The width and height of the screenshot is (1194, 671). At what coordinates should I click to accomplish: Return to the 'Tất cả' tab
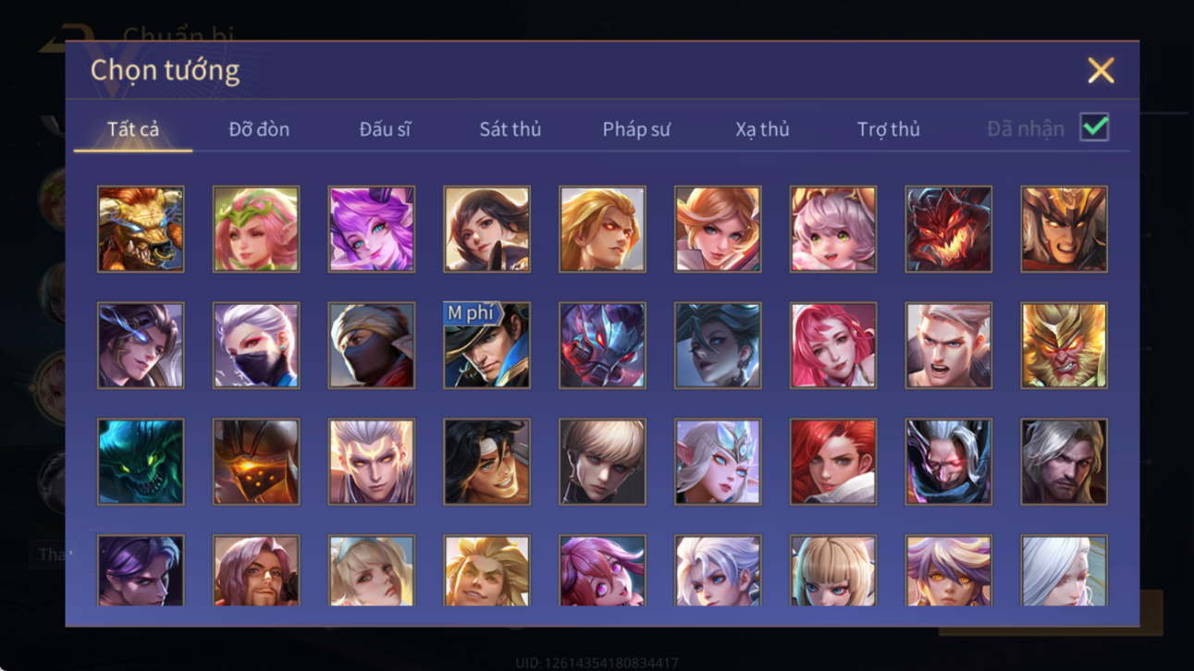(133, 129)
